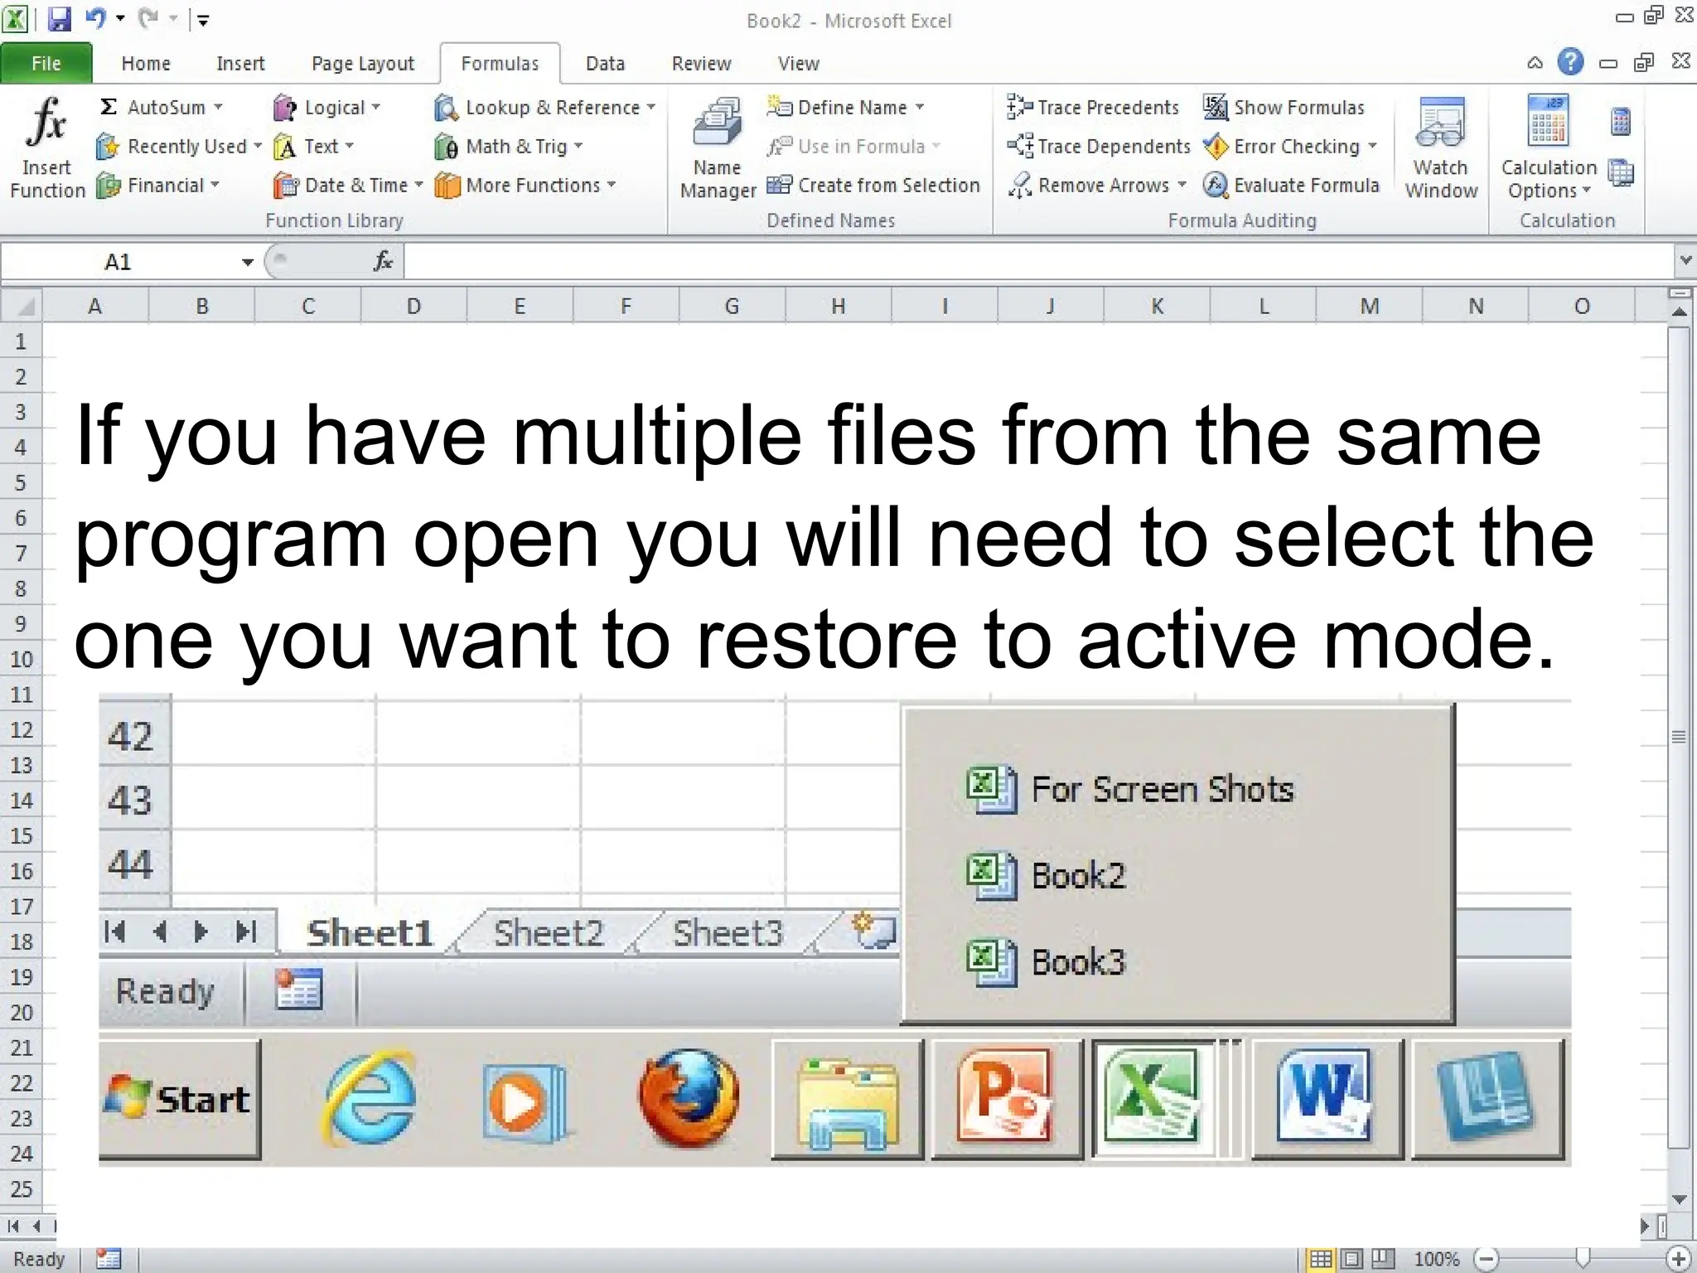Image resolution: width=1697 pixels, height=1273 pixels.
Task: Open the Name Box dropdown arrow
Action: click(x=247, y=263)
